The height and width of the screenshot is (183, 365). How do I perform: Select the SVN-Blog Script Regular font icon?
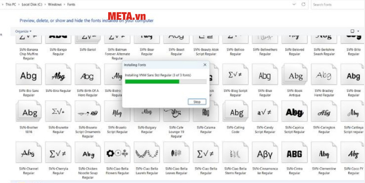(x=235, y=74)
